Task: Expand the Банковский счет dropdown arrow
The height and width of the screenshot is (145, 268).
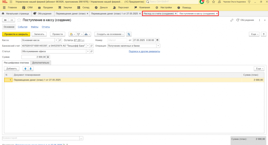Action: click(88, 46)
